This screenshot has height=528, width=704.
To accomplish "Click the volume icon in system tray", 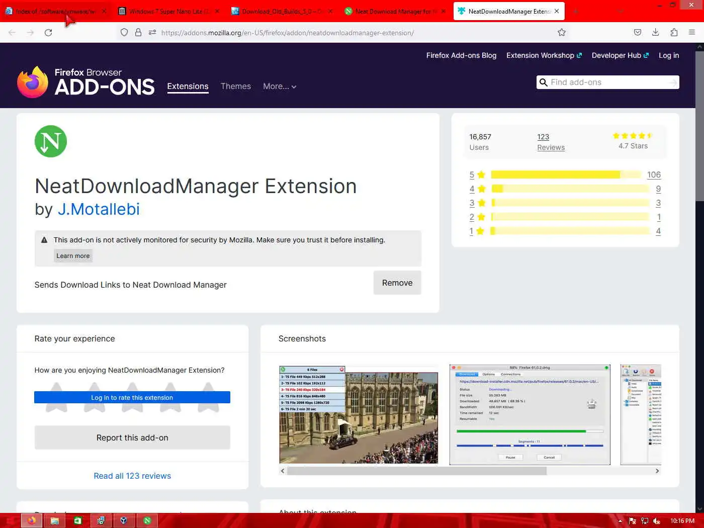I will pos(657,521).
